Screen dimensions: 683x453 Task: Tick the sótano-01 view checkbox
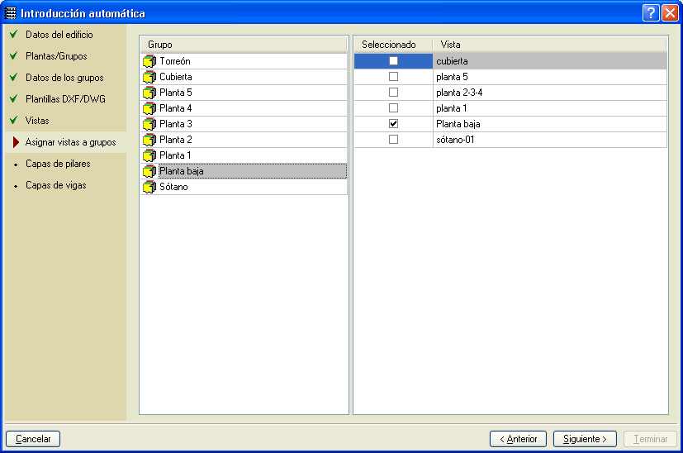(393, 140)
